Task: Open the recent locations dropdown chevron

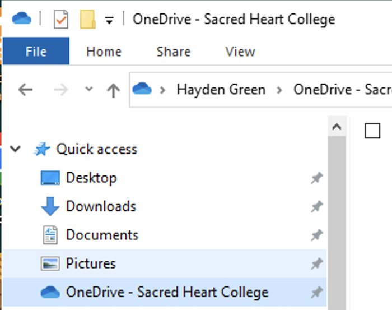Action: click(x=88, y=90)
